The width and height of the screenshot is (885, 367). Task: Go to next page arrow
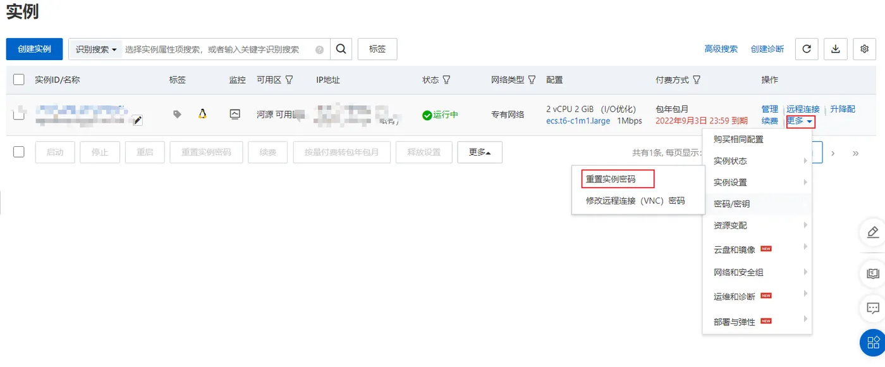(x=833, y=152)
